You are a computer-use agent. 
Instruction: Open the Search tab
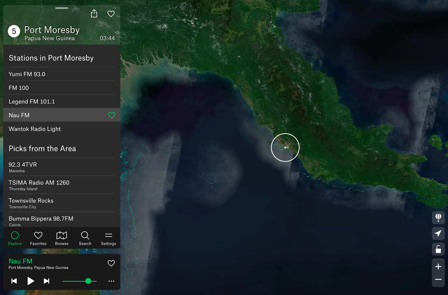coord(85,238)
